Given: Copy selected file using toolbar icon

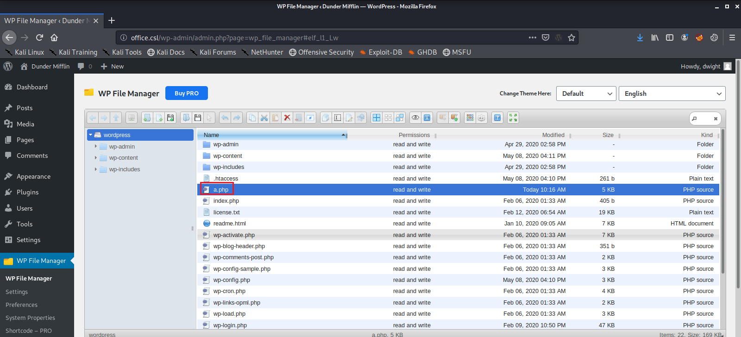Looking at the screenshot, I should click(x=252, y=118).
